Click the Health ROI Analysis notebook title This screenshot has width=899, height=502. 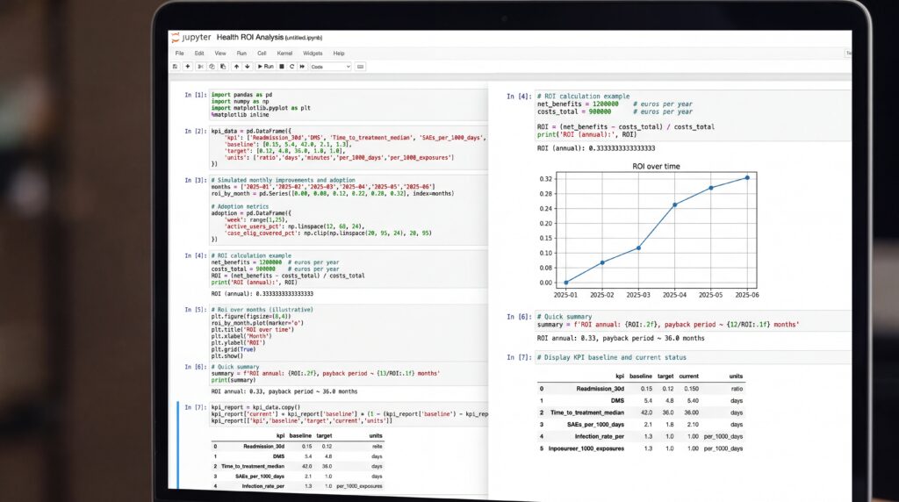pyautogui.click(x=250, y=37)
